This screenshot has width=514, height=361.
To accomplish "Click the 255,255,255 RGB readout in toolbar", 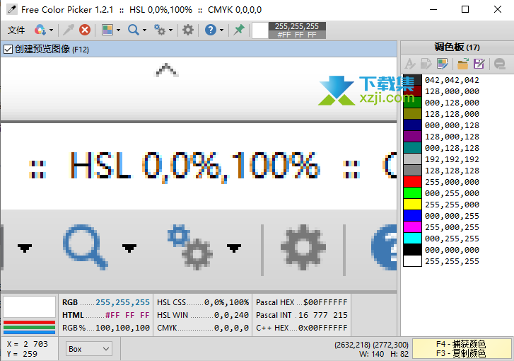I will point(297,26).
